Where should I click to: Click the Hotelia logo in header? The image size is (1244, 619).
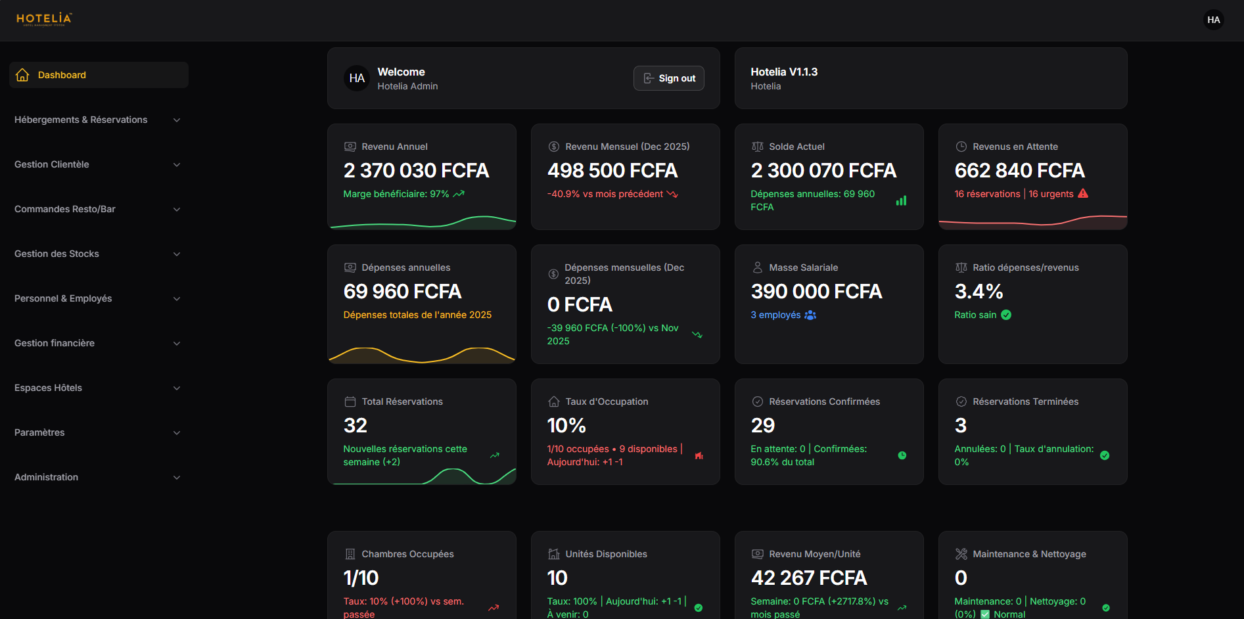[x=44, y=19]
